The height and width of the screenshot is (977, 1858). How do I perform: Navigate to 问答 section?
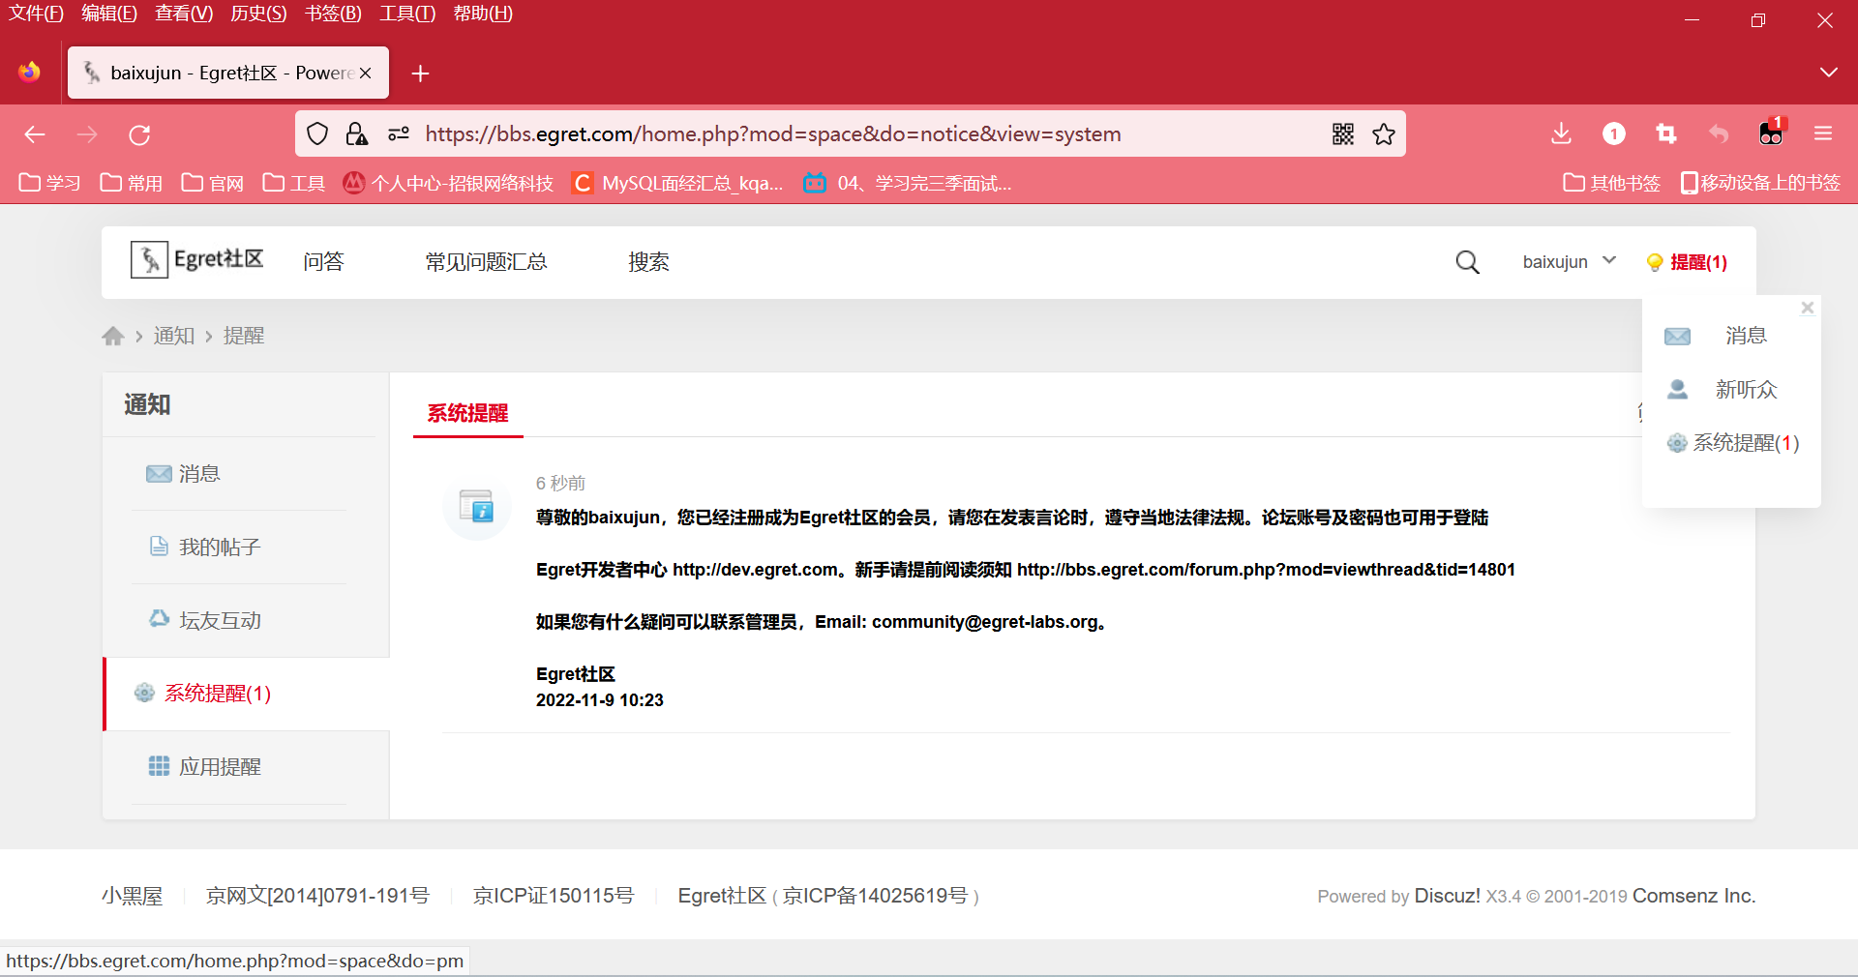[323, 261]
